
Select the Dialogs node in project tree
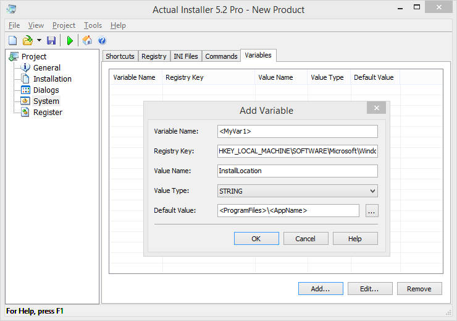[x=46, y=90]
